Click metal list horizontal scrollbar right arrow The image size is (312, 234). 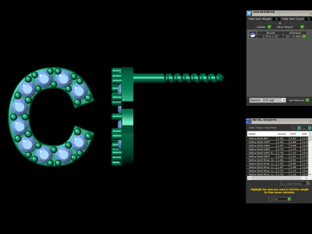(x=306, y=178)
